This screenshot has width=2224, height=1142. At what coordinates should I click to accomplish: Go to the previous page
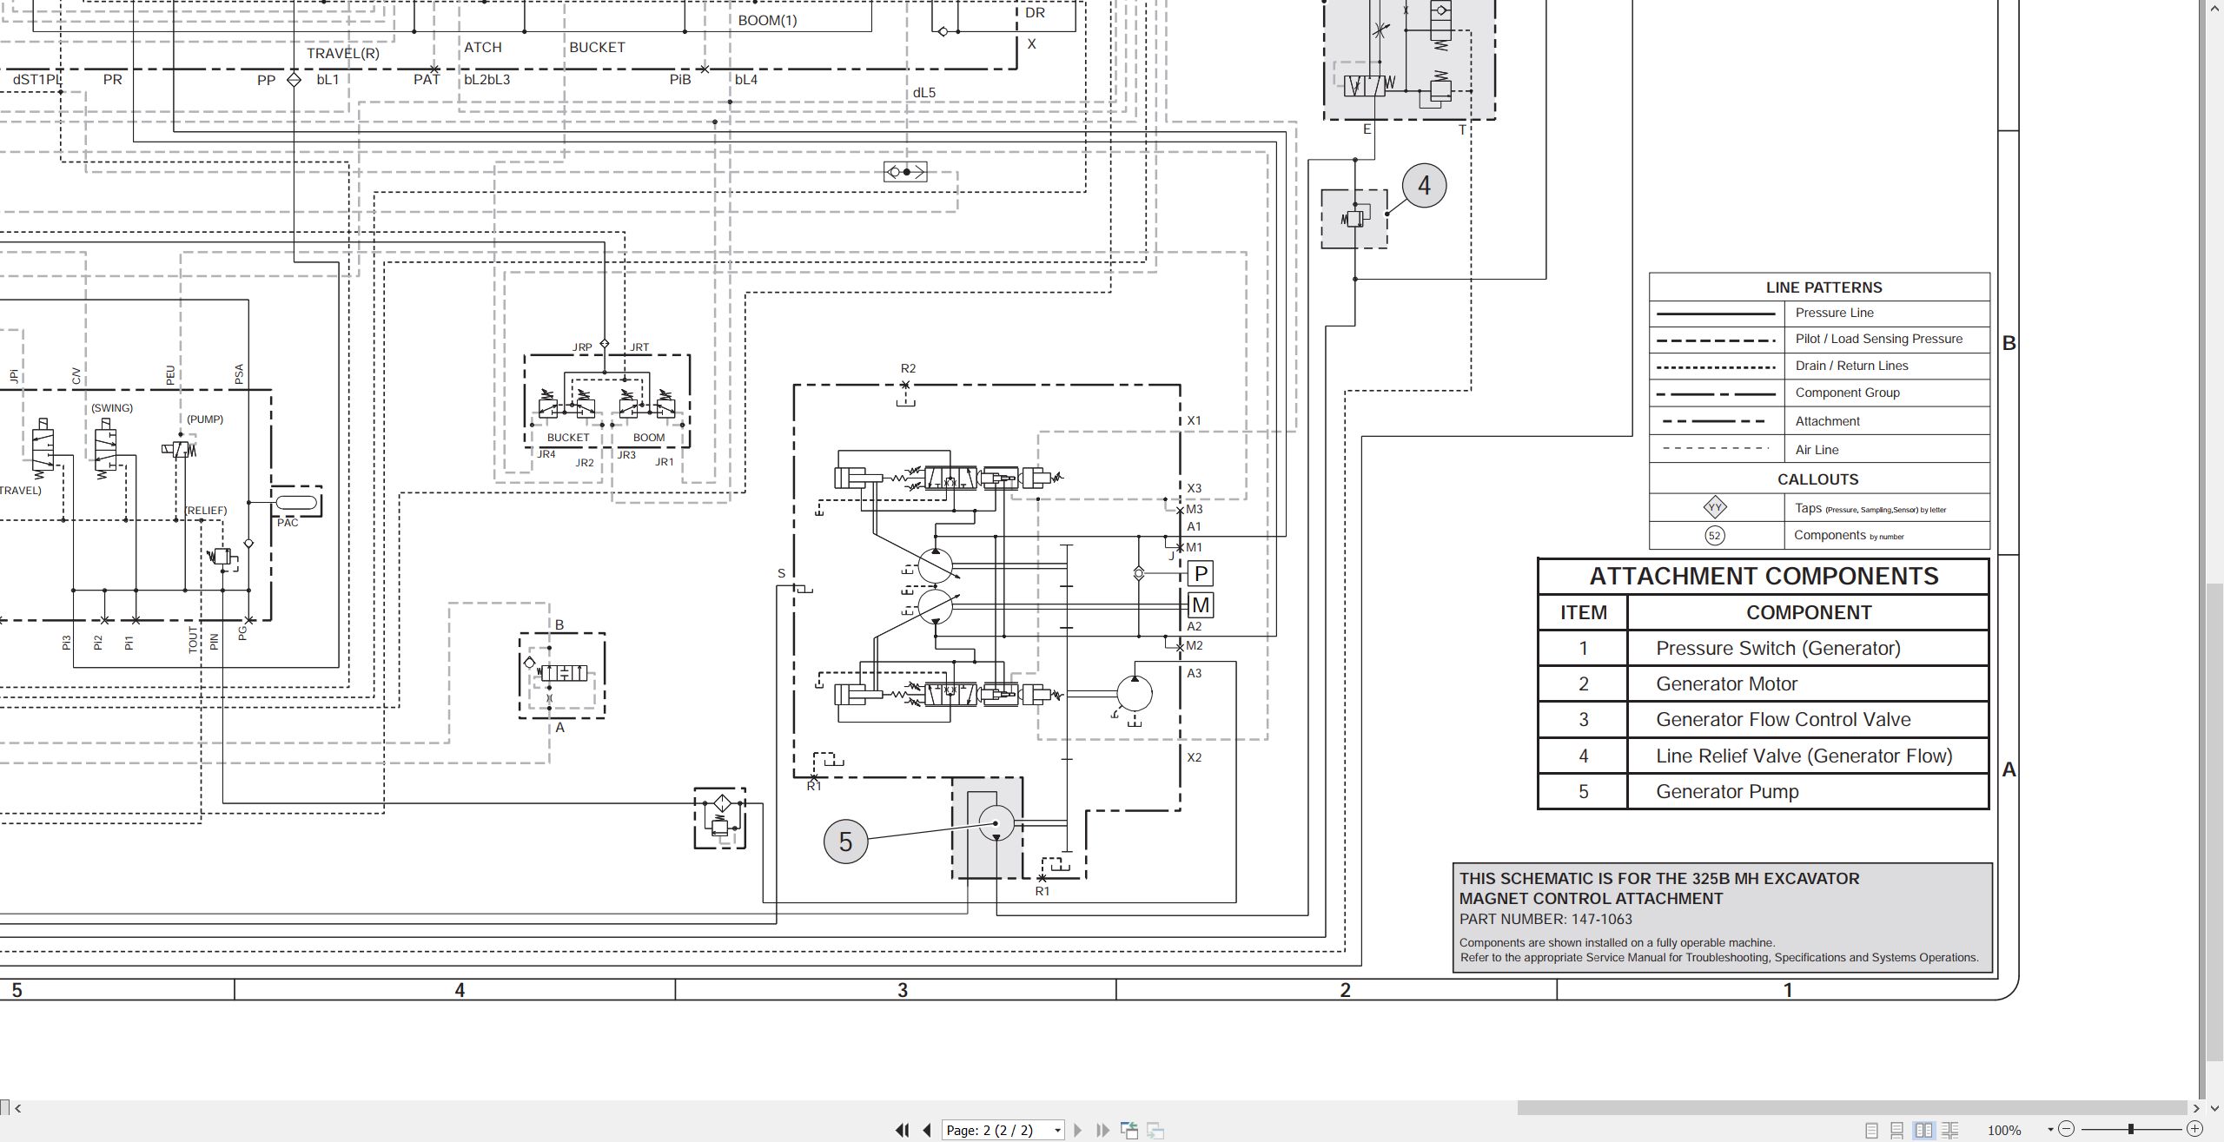(x=927, y=1130)
